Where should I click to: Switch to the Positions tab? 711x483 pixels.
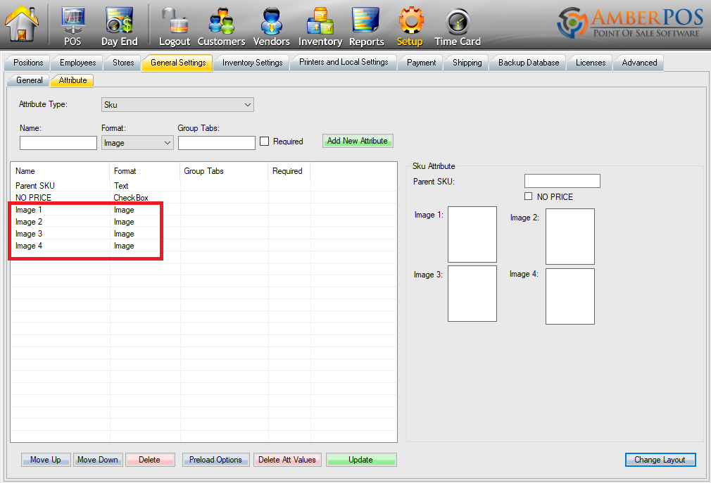(28, 63)
